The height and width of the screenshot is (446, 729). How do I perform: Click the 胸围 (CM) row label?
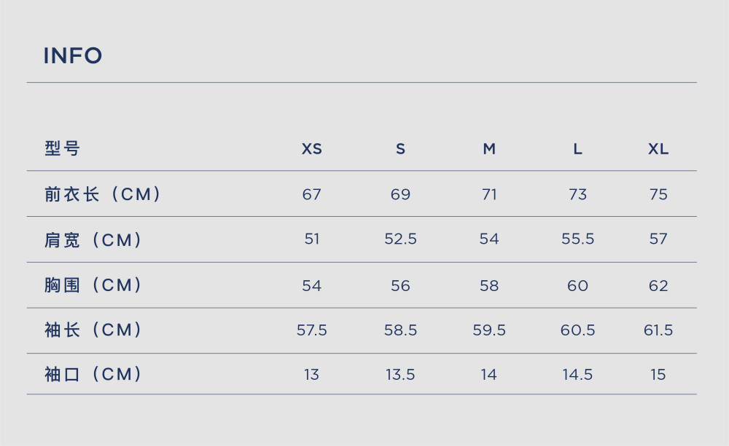(x=93, y=285)
